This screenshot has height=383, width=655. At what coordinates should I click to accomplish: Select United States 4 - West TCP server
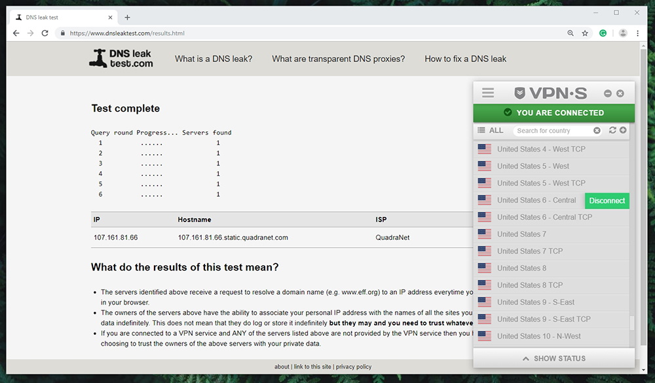coord(552,149)
